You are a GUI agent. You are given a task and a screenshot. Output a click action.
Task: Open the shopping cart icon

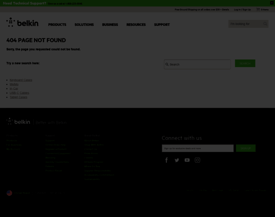point(258,9)
